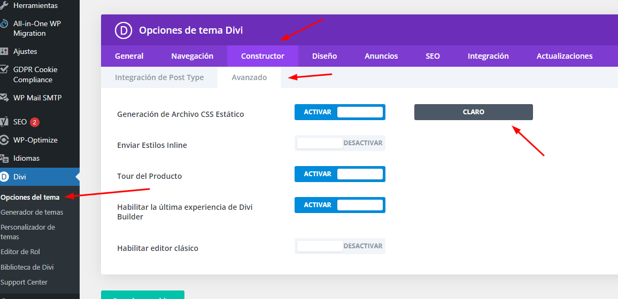Open Opciones del tema submenu link

tap(30, 197)
